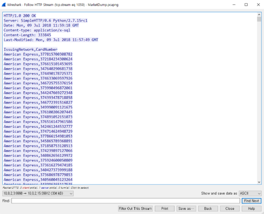The width and height of the screenshot is (264, 214).
Task: Click row American Express,371858753128513
Action: (x=38, y=146)
